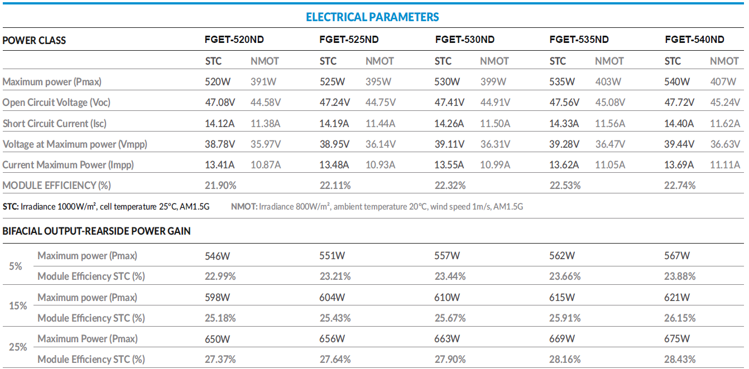Click the 21.90% module efficiency value
The width and height of the screenshot is (749, 369).
220,185
